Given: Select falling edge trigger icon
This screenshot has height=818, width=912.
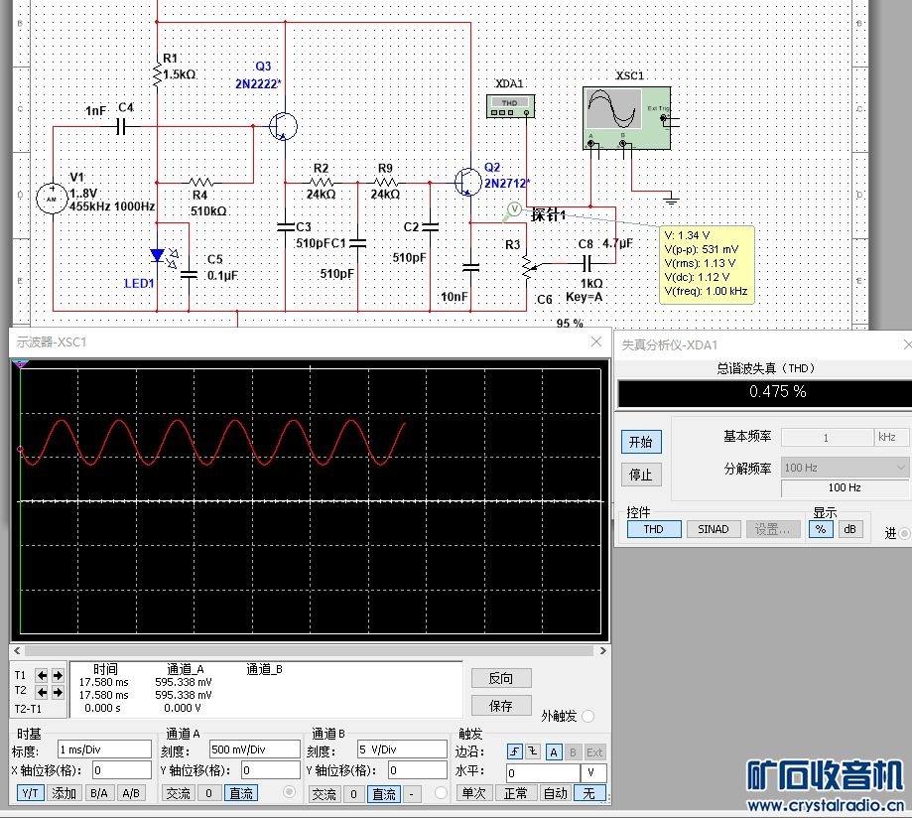Looking at the screenshot, I should pyautogui.click(x=534, y=751).
